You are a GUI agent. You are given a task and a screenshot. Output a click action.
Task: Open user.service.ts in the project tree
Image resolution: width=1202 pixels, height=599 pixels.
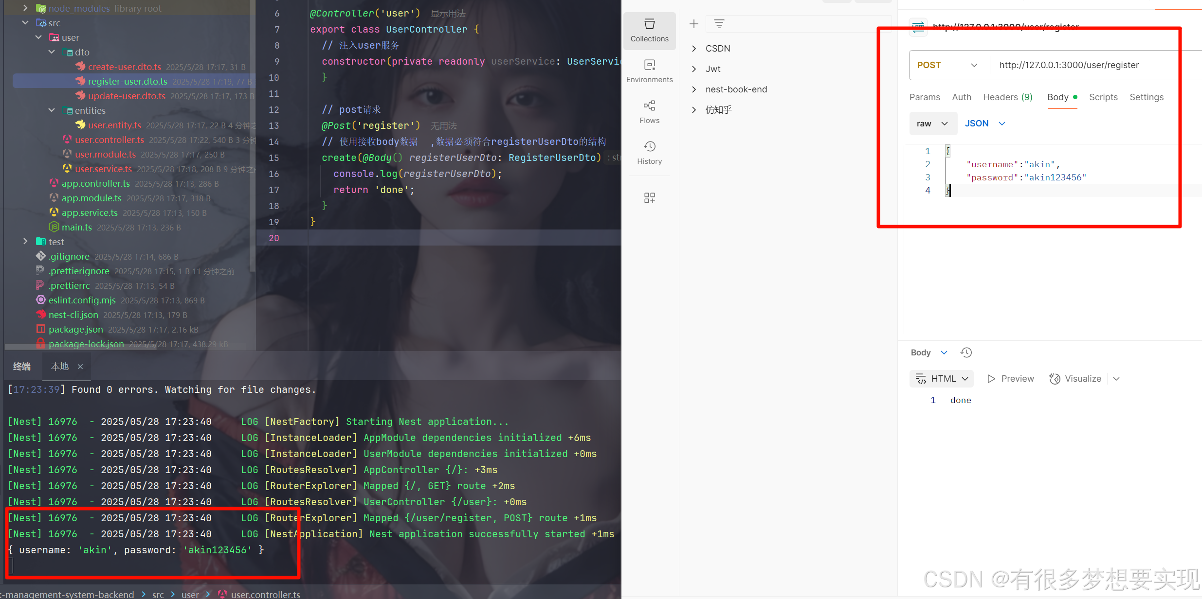click(x=103, y=169)
